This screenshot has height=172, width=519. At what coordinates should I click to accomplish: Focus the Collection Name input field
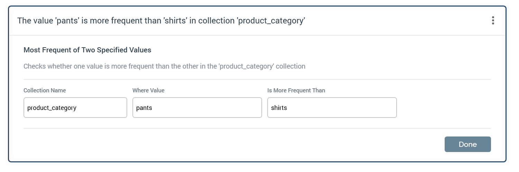(75, 108)
